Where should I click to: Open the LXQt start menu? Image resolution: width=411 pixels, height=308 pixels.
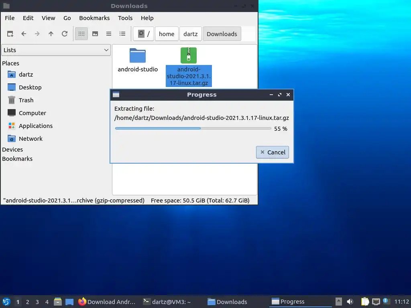click(6, 302)
